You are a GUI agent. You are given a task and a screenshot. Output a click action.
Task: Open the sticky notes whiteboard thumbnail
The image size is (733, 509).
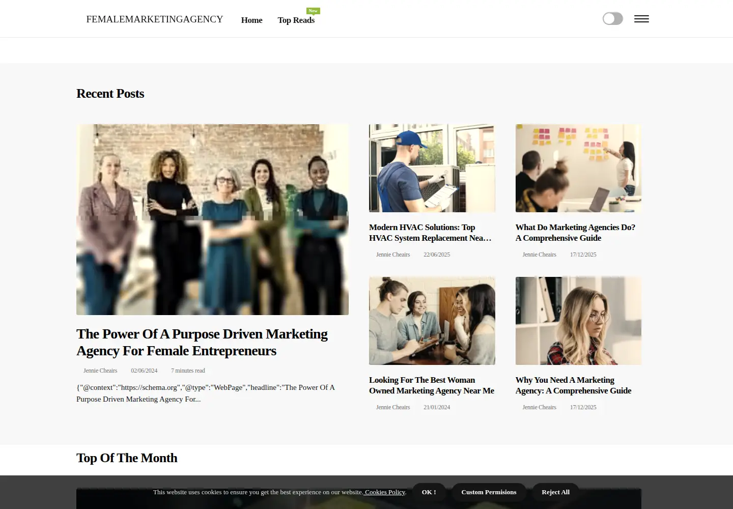point(578,168)
